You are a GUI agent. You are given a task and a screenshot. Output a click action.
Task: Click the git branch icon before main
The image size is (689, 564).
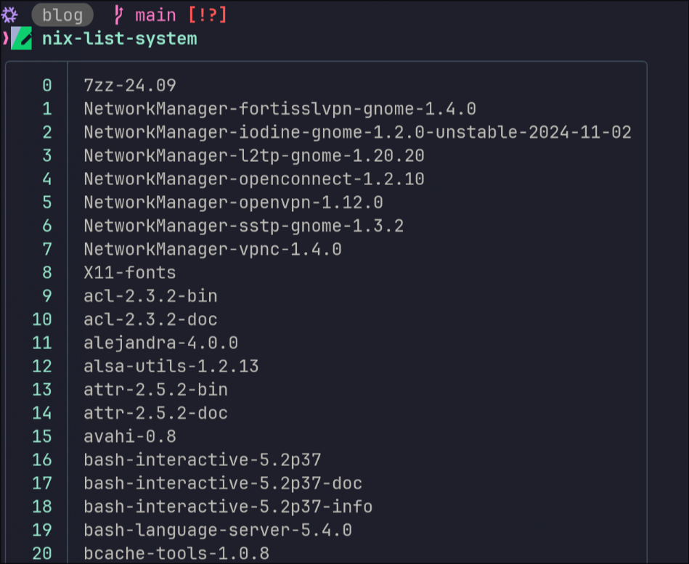click(x=118, y=15)
